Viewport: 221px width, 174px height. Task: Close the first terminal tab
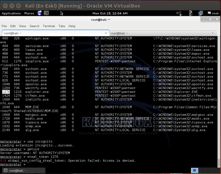(x=106, y=33)
